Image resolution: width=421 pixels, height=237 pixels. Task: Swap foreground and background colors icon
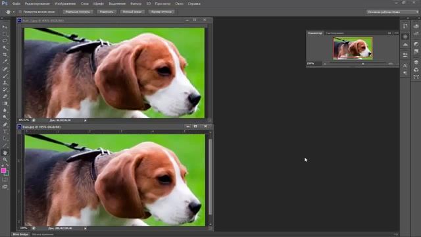pyautogui.click(x=7, y=165)
